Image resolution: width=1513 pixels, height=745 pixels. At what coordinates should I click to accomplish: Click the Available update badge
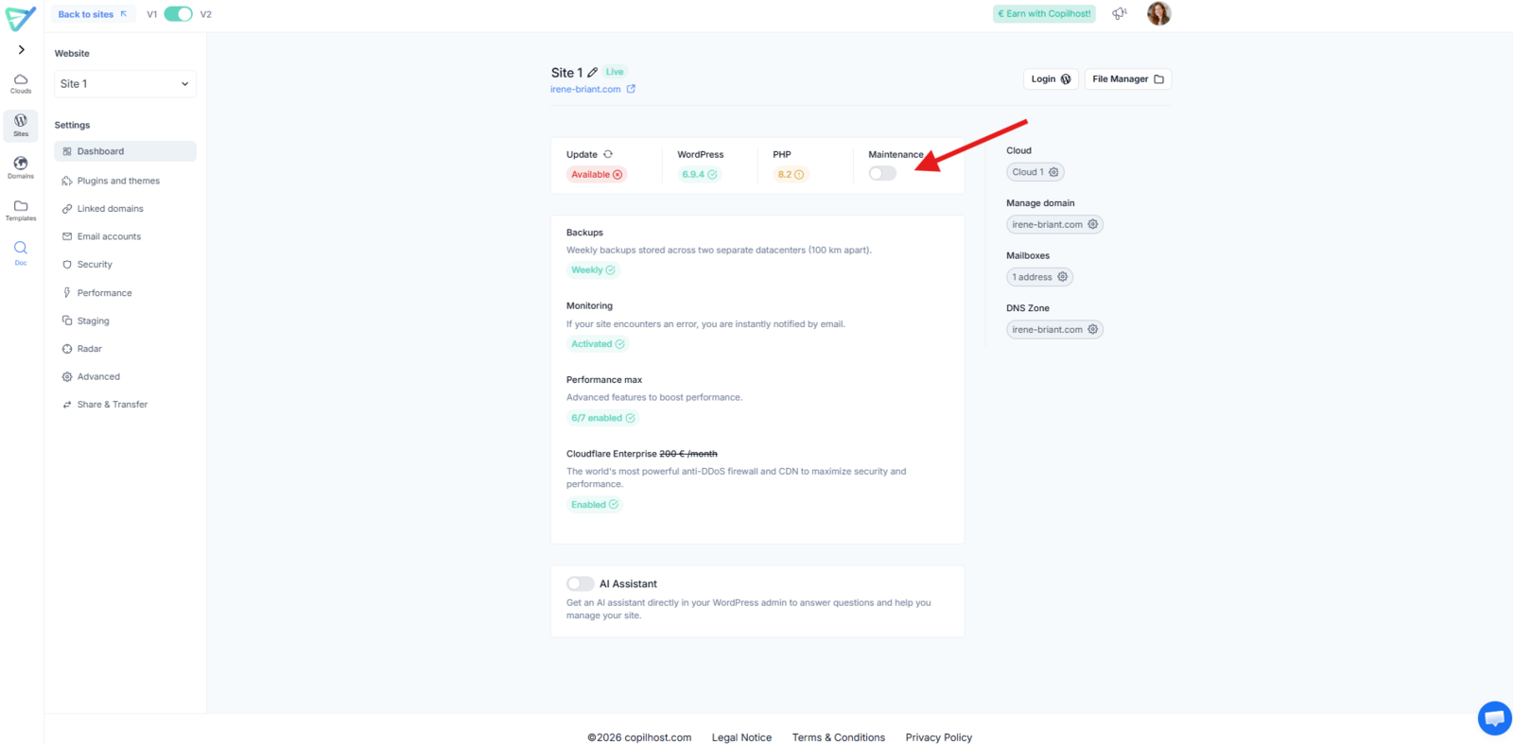click(597, 174)
